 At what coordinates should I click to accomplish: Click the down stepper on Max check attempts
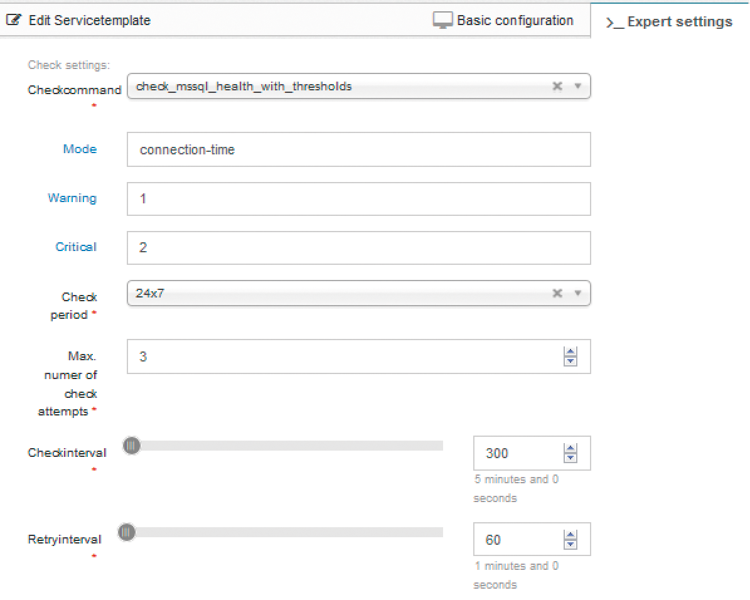pos(571,360)
